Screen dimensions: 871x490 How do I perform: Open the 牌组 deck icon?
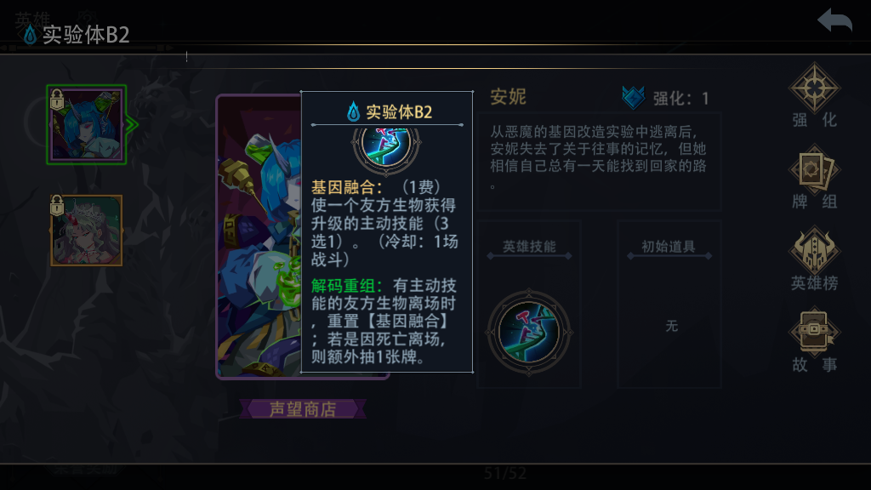point(814,169)
